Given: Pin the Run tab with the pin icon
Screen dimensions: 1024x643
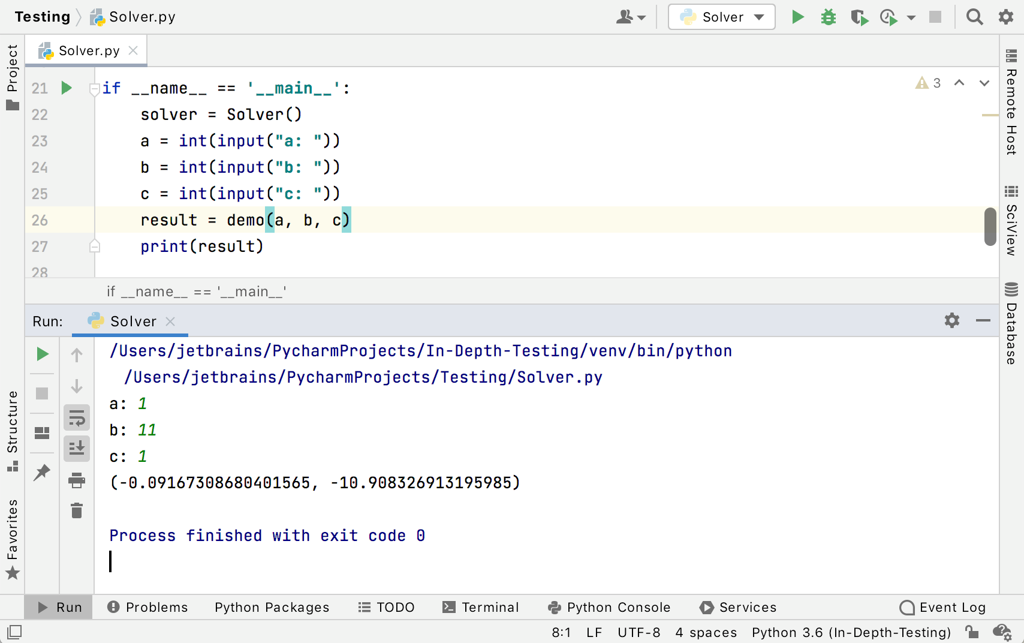Looking at the screenshot, I should tap(42, 473).
